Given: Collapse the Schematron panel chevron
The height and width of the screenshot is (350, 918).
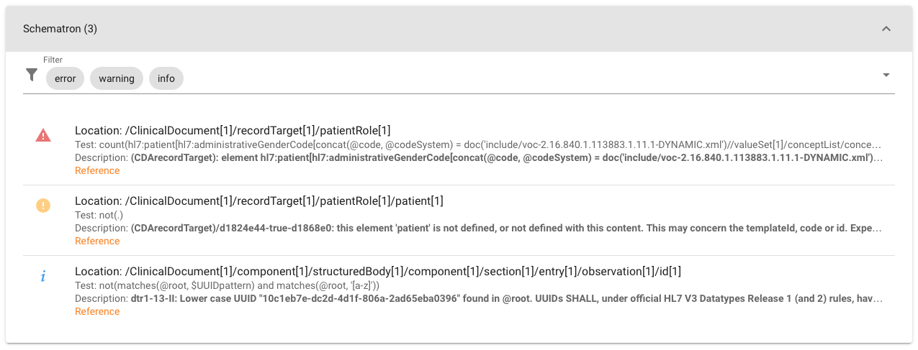Looking at the screenshot, I should click(886, 29).
